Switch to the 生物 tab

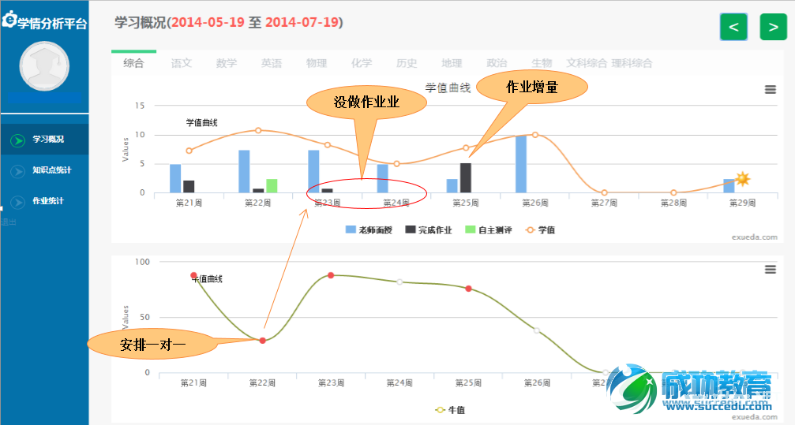542,63
